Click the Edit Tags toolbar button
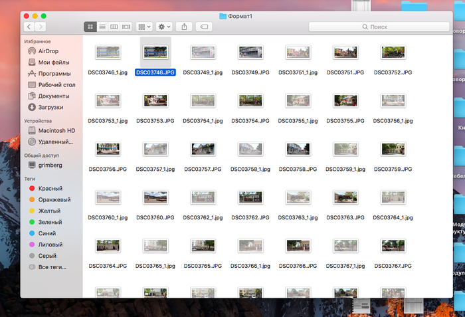465x317 pixels. [x=205, y=27]
